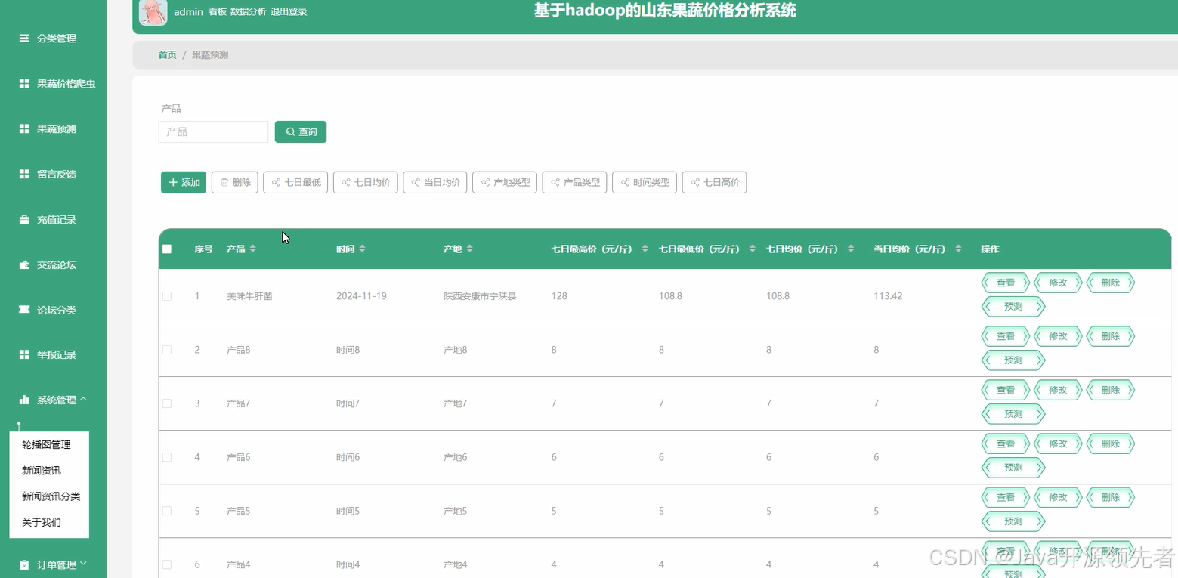Viewport: 1178px width, 578px height.
Task: Click the 系统管理 bar chart icon
Action: (x=24, y=400)
